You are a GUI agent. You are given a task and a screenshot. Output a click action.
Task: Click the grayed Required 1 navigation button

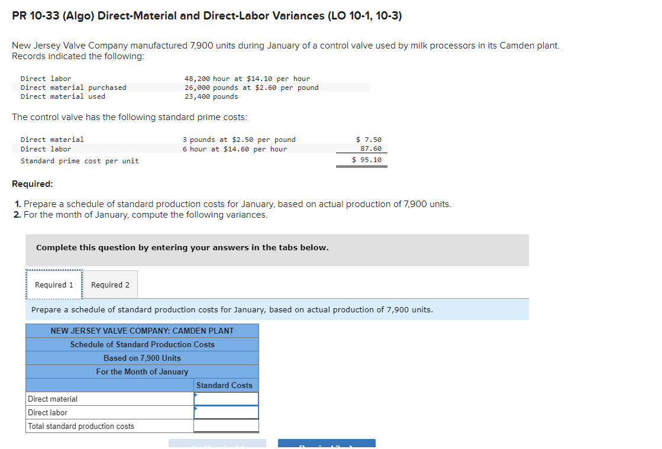pos(217,444)
